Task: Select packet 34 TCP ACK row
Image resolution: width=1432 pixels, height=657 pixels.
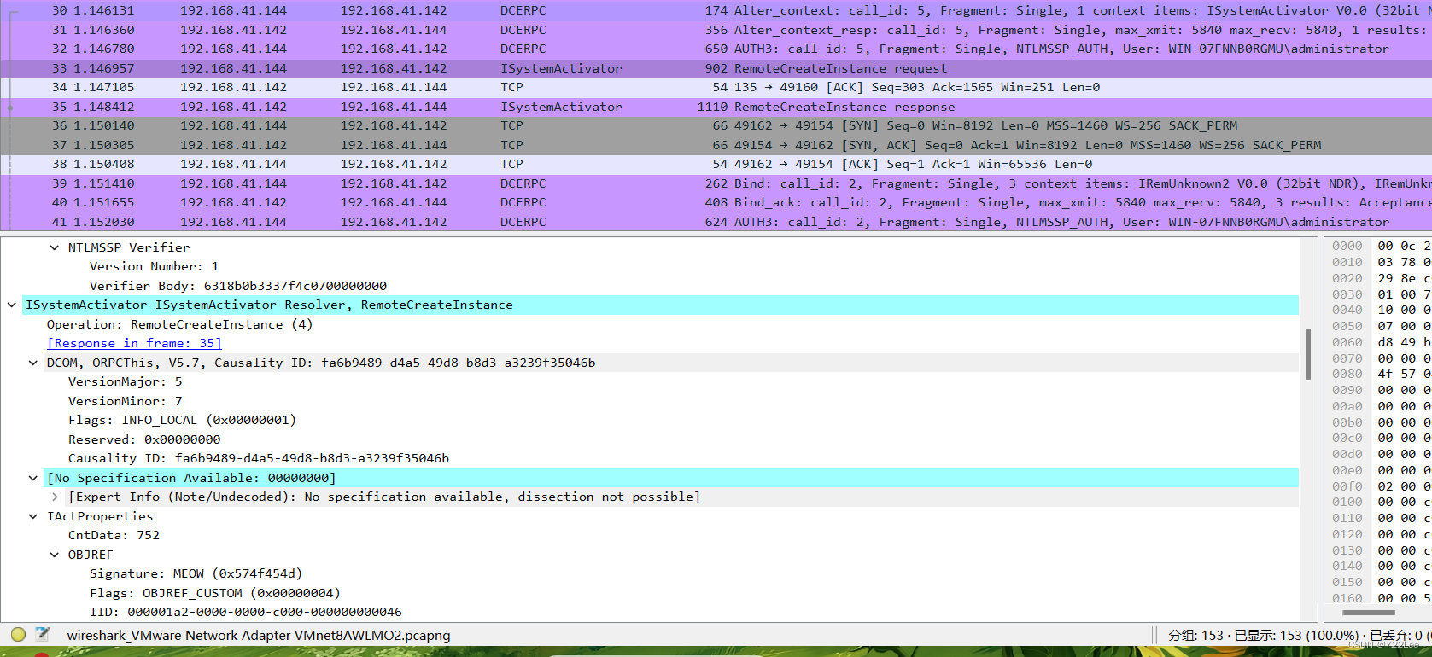Action: click(x=716, y=87)
